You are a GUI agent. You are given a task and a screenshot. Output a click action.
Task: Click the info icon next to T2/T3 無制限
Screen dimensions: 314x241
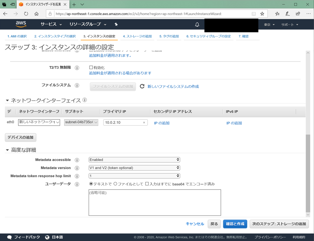(77, 68)
